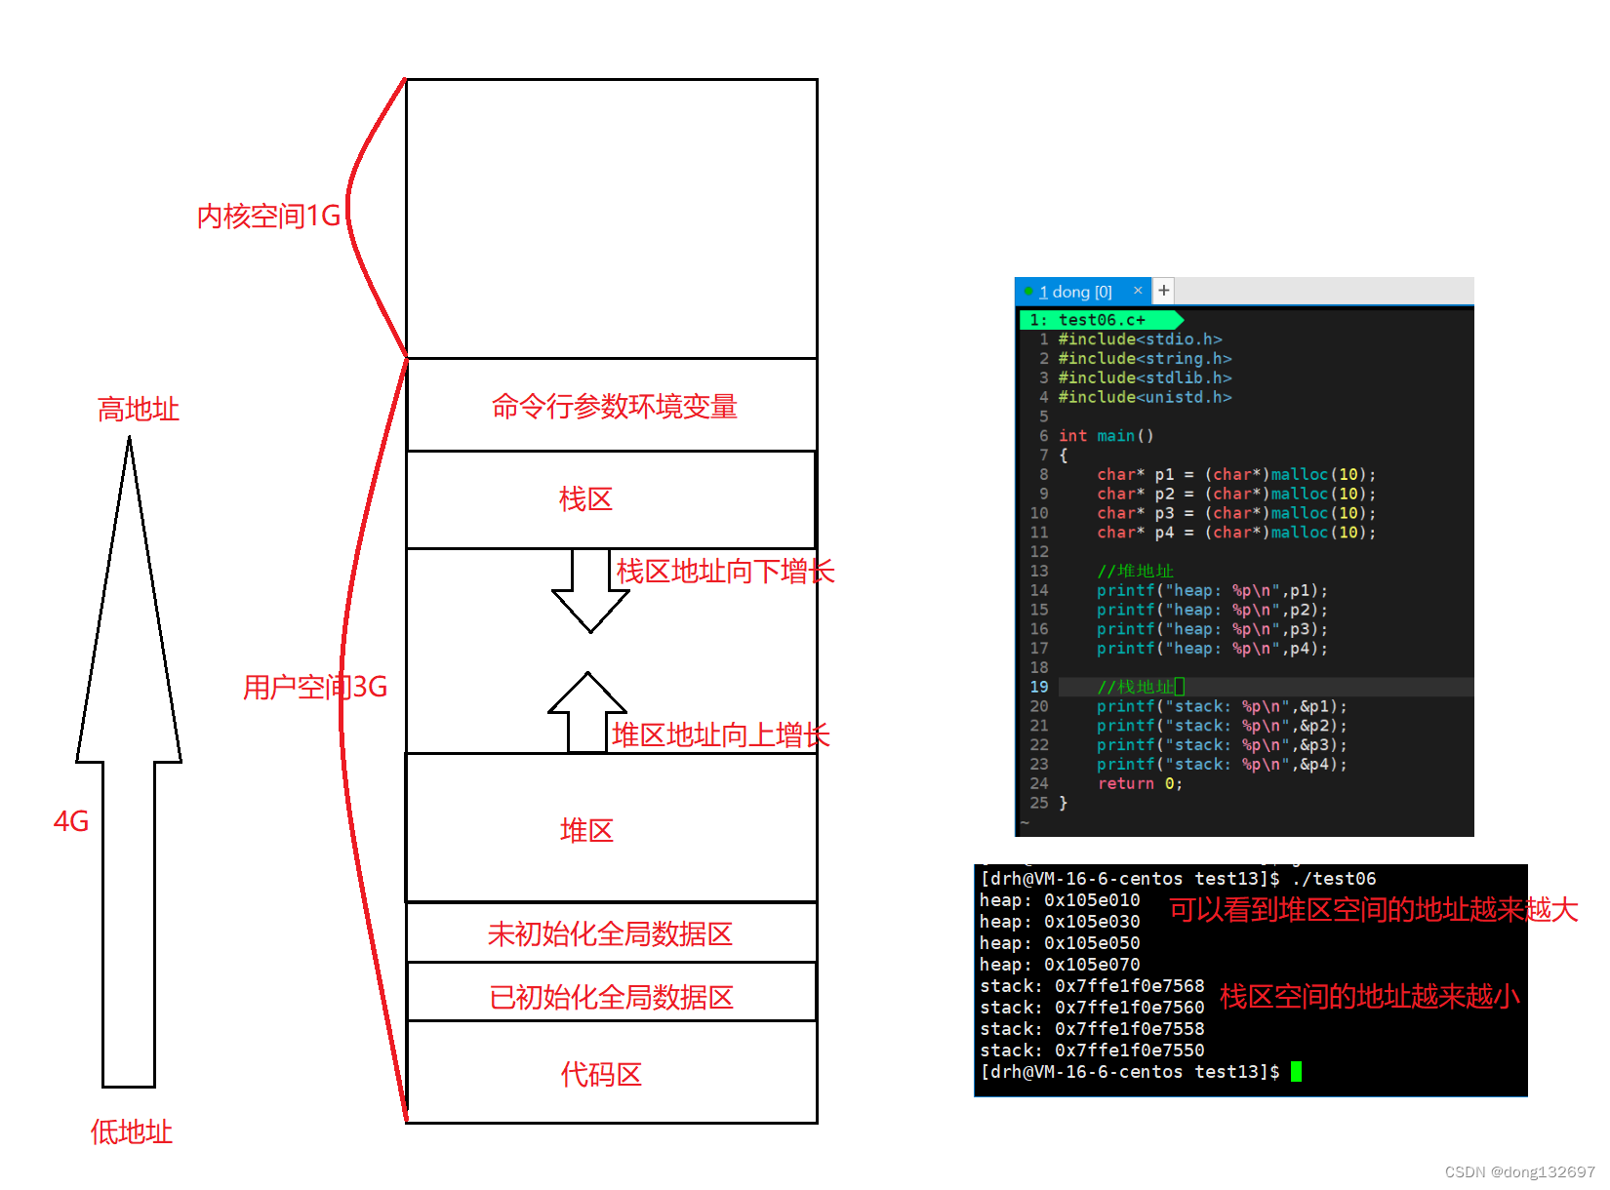Click the '堆区地址向上增长' label
This screenshot has height=1190, width=1610.
tap(721, 735)
